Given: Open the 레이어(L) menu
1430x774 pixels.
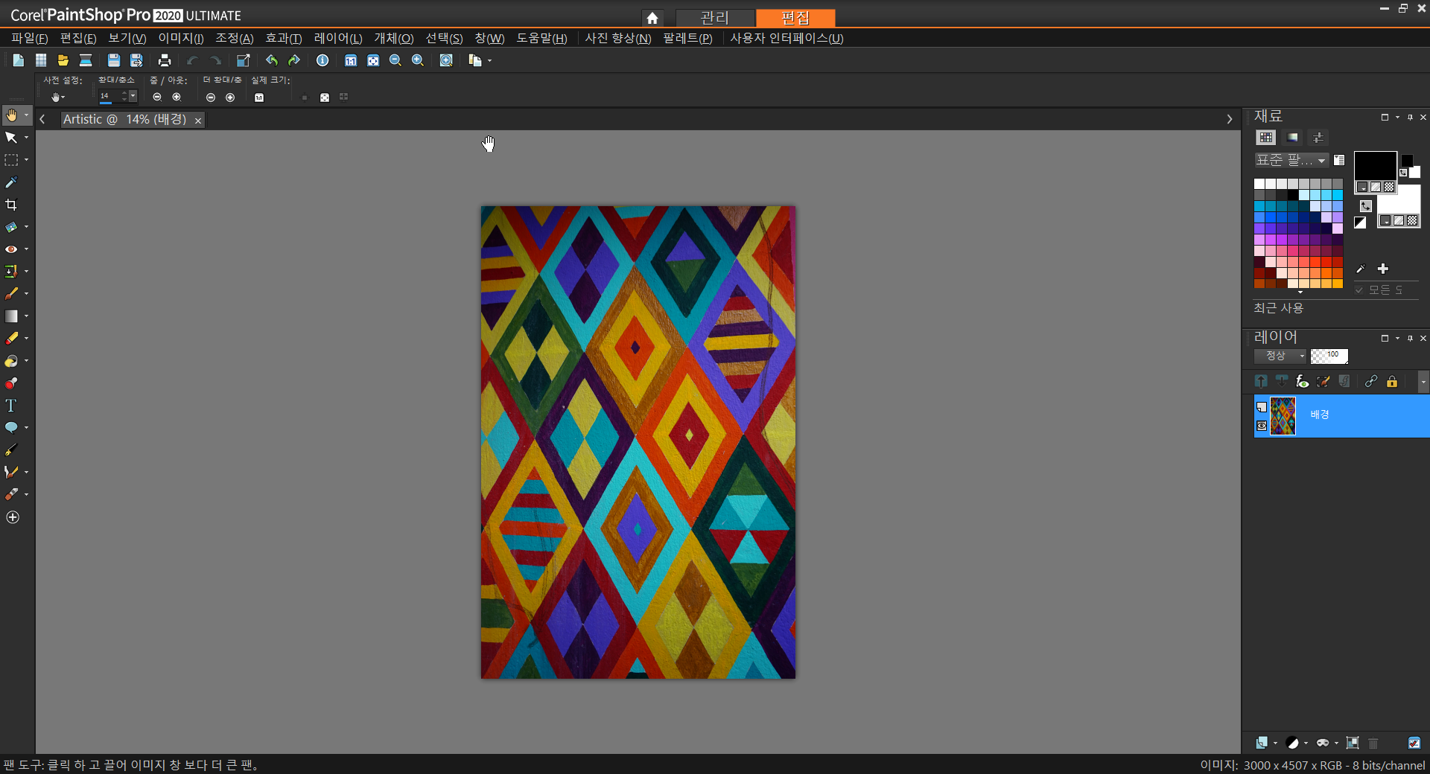Looking at the screenshot, I should pos(338,38).
